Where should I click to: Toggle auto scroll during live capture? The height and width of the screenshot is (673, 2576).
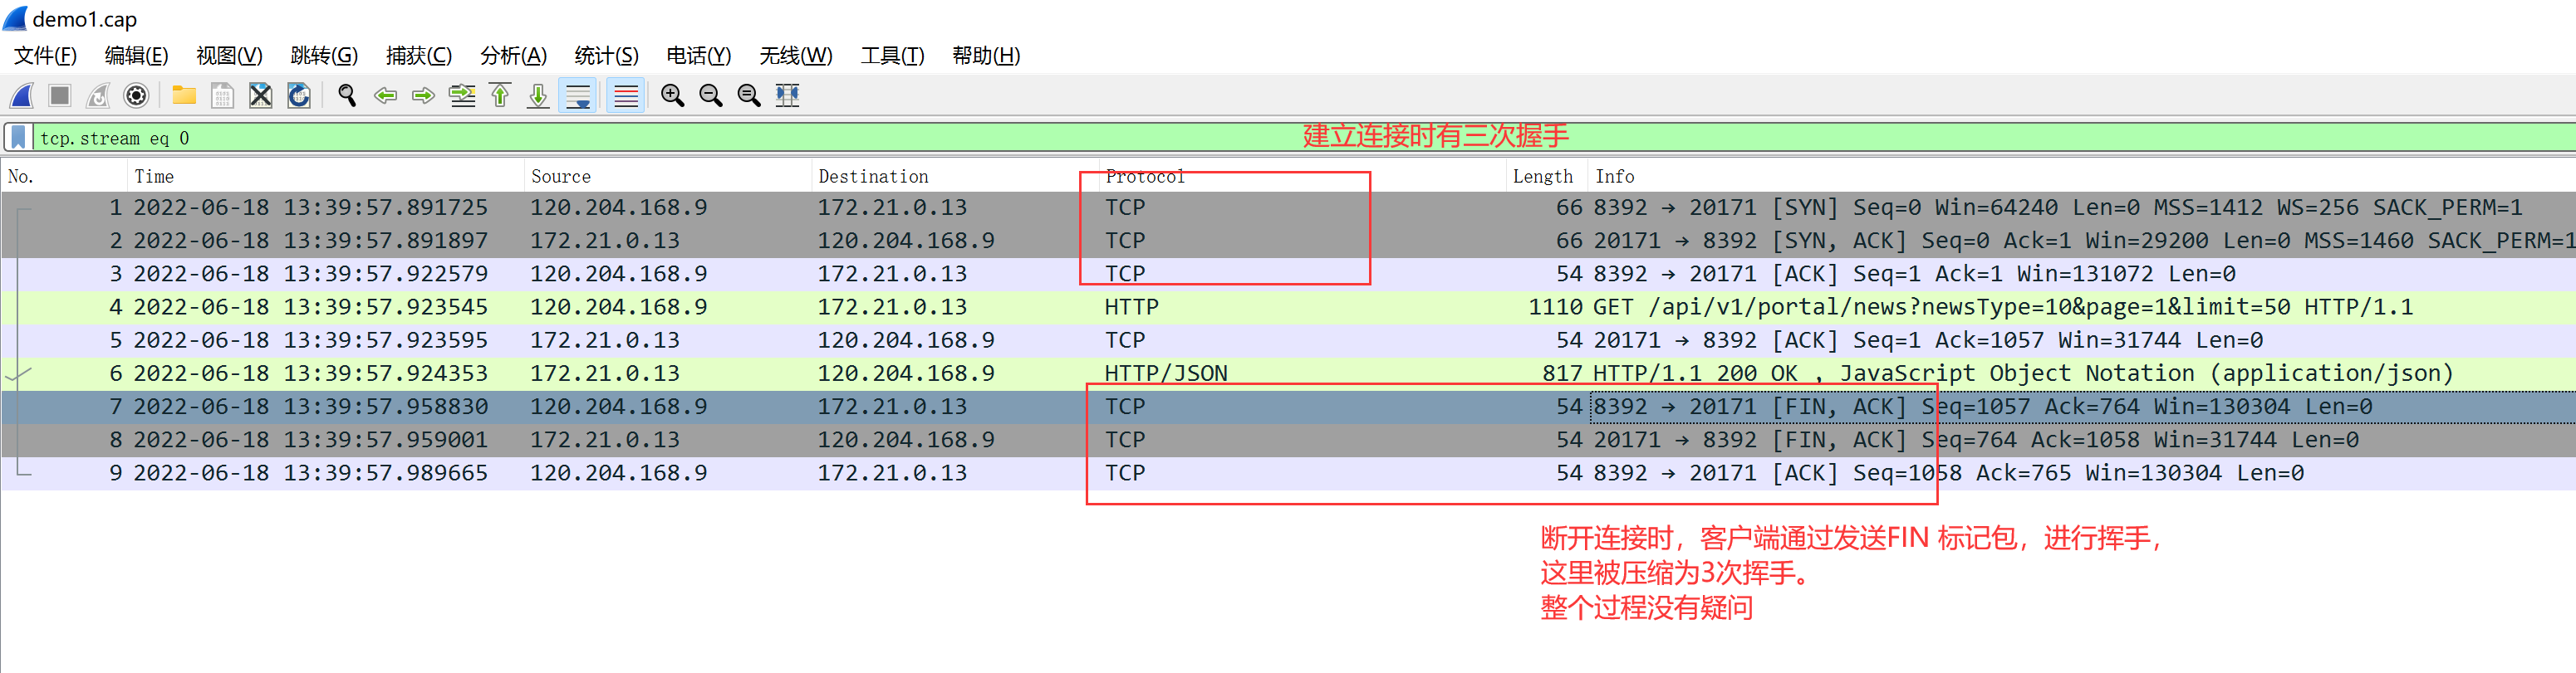(x=578, y=96)
